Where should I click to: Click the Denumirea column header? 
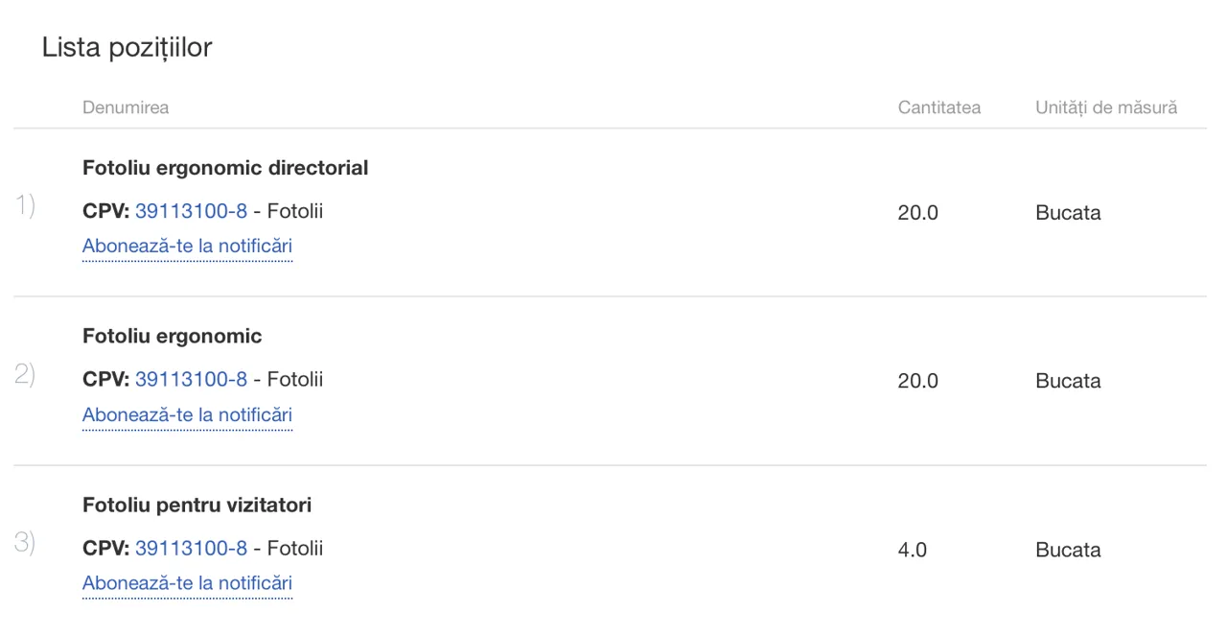pos(126,107)
